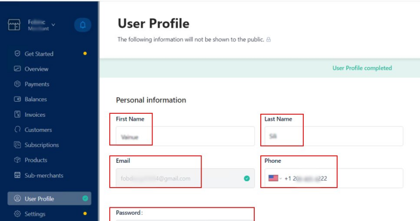Click the Last Name input field
The height and width of the screenshot is (221, 420).
click(x=334, y=136)
